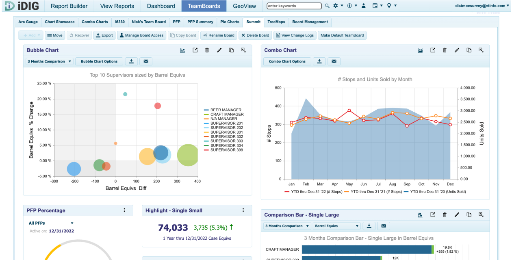Click the Bubble Chart Options button

tap(99, 61)
